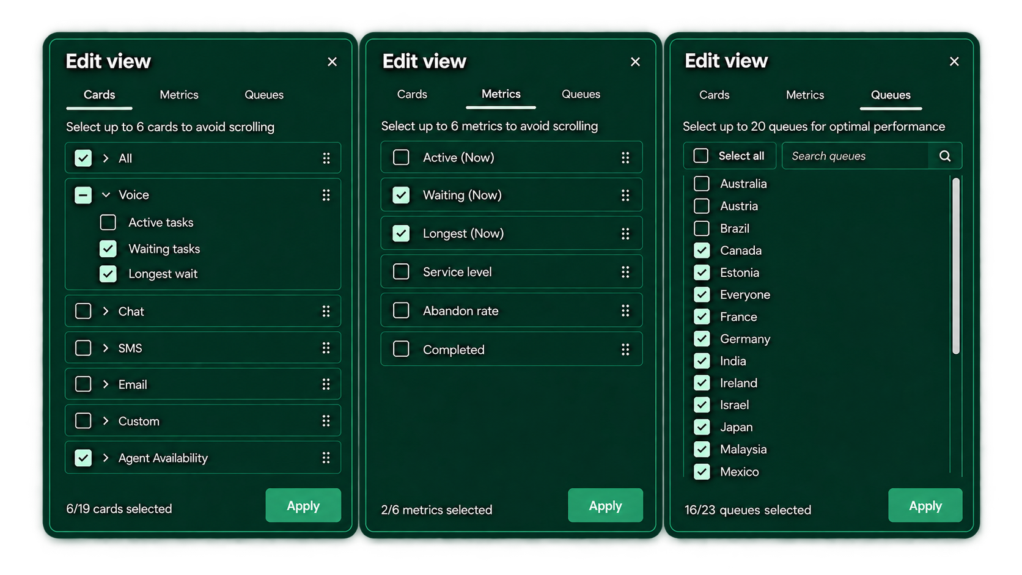Open the Metrics tab in Cards panel
This screenshot has height=575, width=1022.
click(x=179, y=95)
